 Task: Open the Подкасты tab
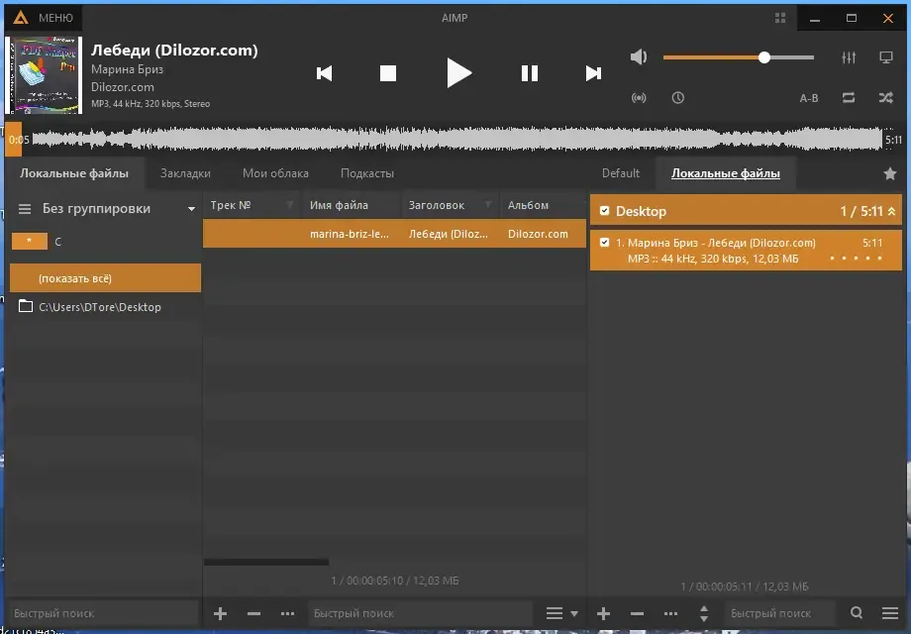366,173
